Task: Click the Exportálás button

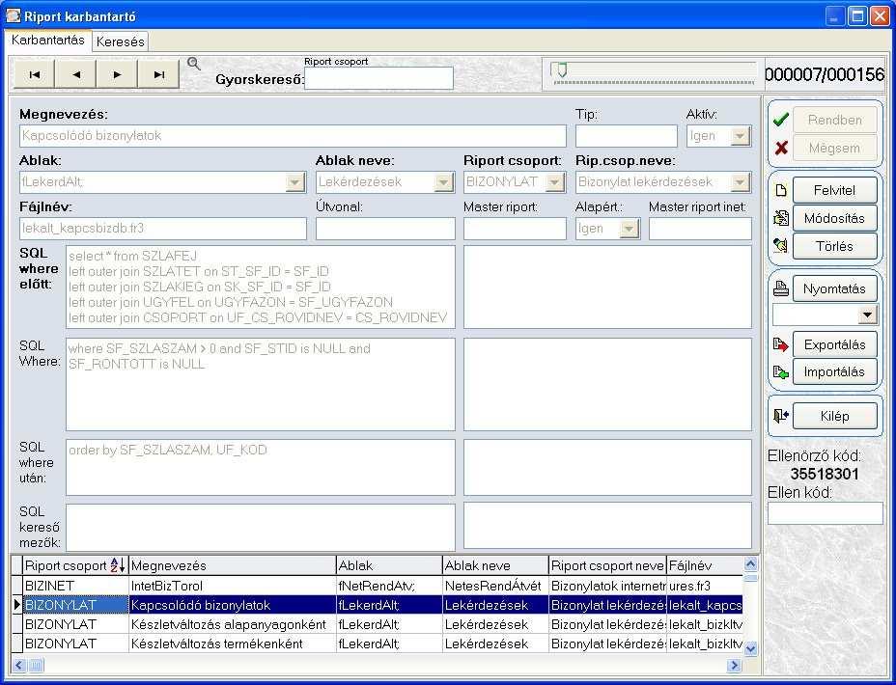Action: tap(834, 344)
